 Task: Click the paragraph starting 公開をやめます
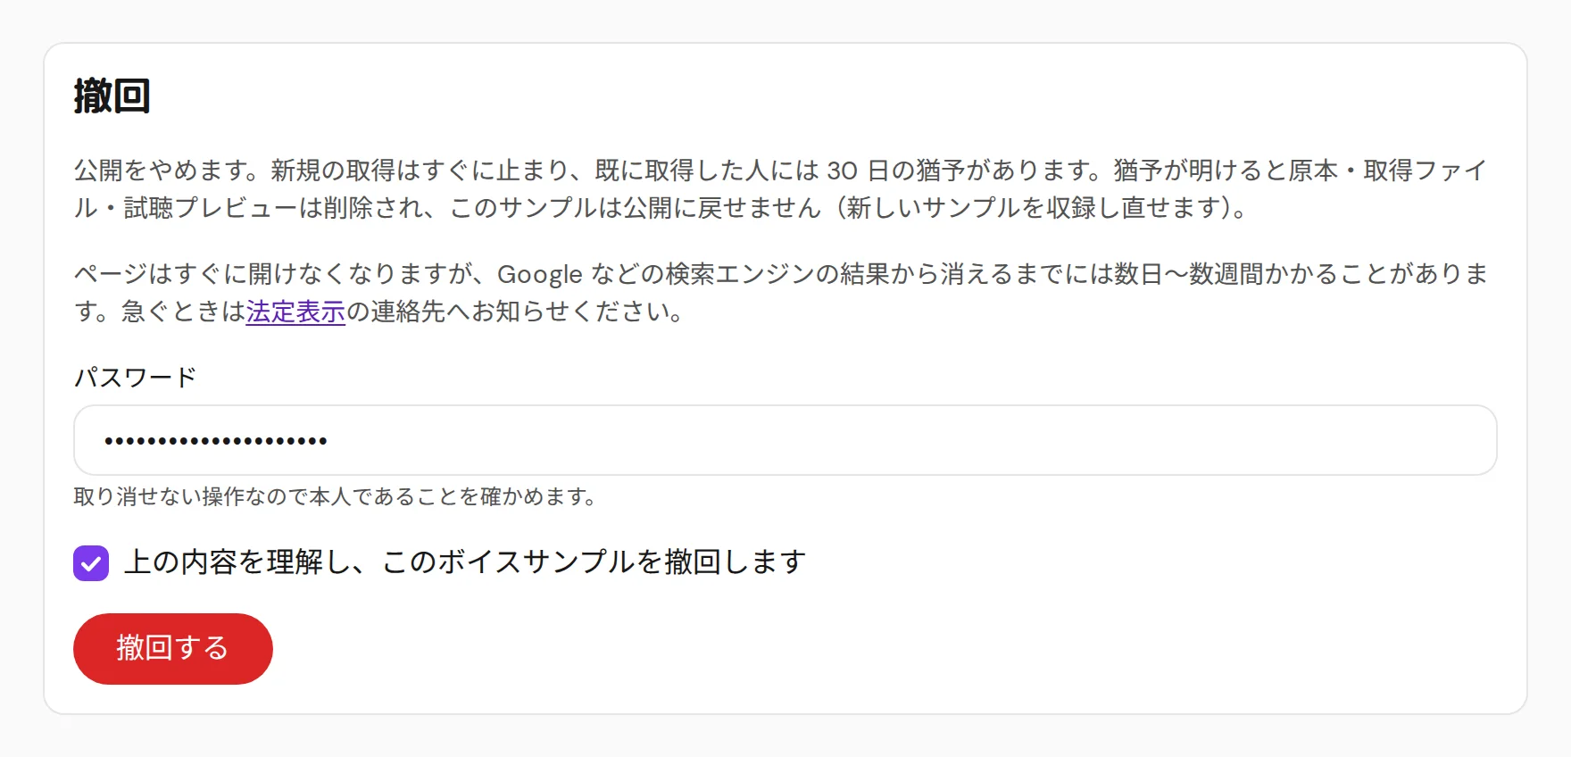point(781,188)
